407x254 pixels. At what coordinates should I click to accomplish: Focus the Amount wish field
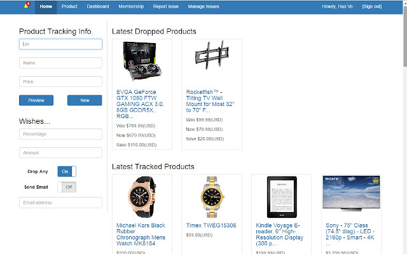click(x=60, y=152)
